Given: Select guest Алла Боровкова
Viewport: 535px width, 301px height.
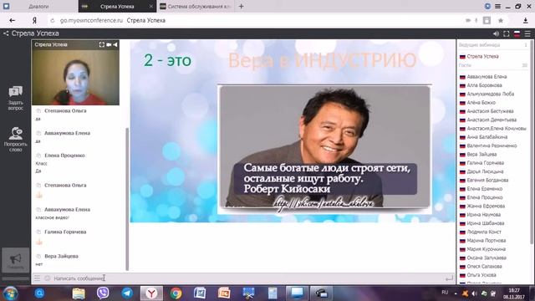Looking at the screenshot, I should click(484, 85).
